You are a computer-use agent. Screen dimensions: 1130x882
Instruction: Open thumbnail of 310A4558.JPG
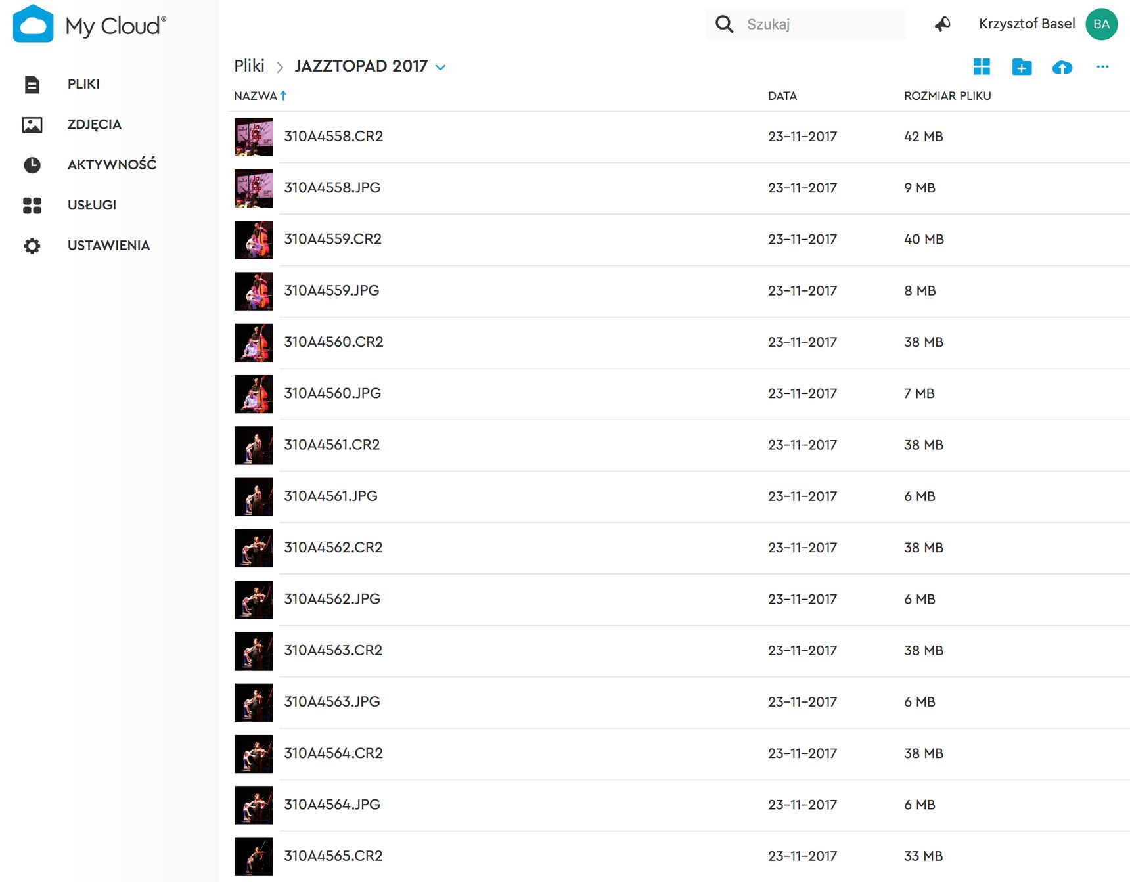click(254, 188)
